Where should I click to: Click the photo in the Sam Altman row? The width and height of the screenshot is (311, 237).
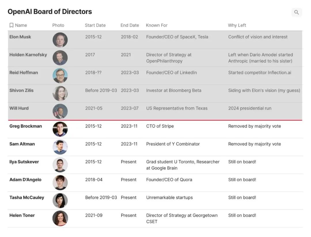[60, 147]
